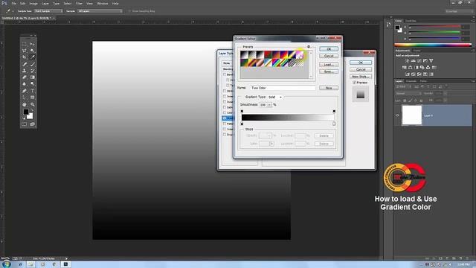476x268 pixels.
Task: Add an Invert adjustment
Action: click(408, 74)
